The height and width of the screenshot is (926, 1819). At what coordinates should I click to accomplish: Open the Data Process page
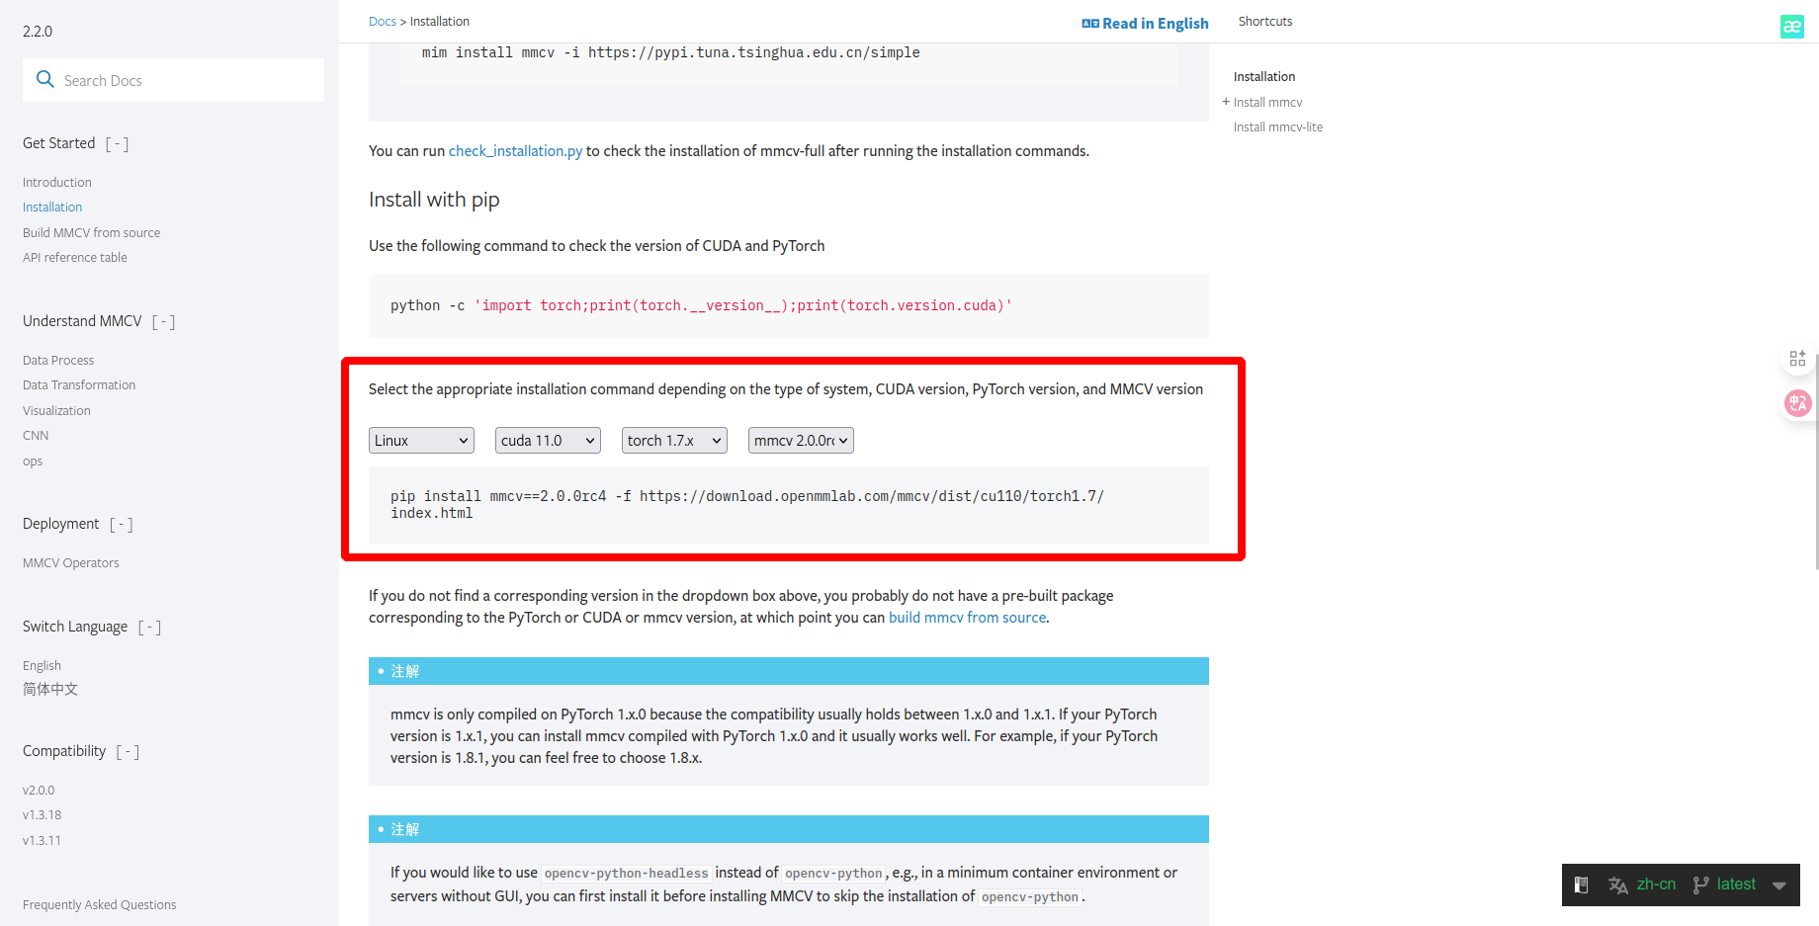click(58, 361)
